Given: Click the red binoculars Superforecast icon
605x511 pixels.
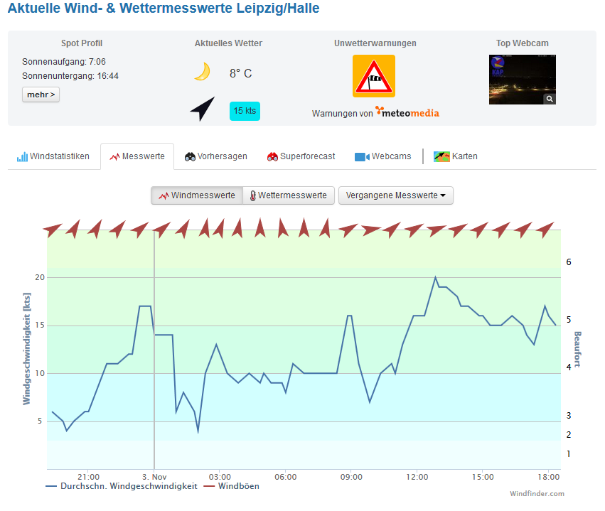Looking at the screenshot, I should click(x=272, y=156).
